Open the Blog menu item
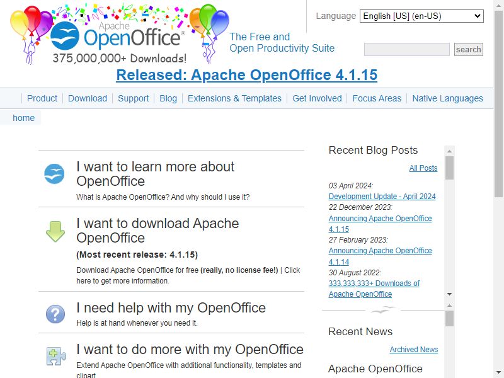 pos(168,98)
